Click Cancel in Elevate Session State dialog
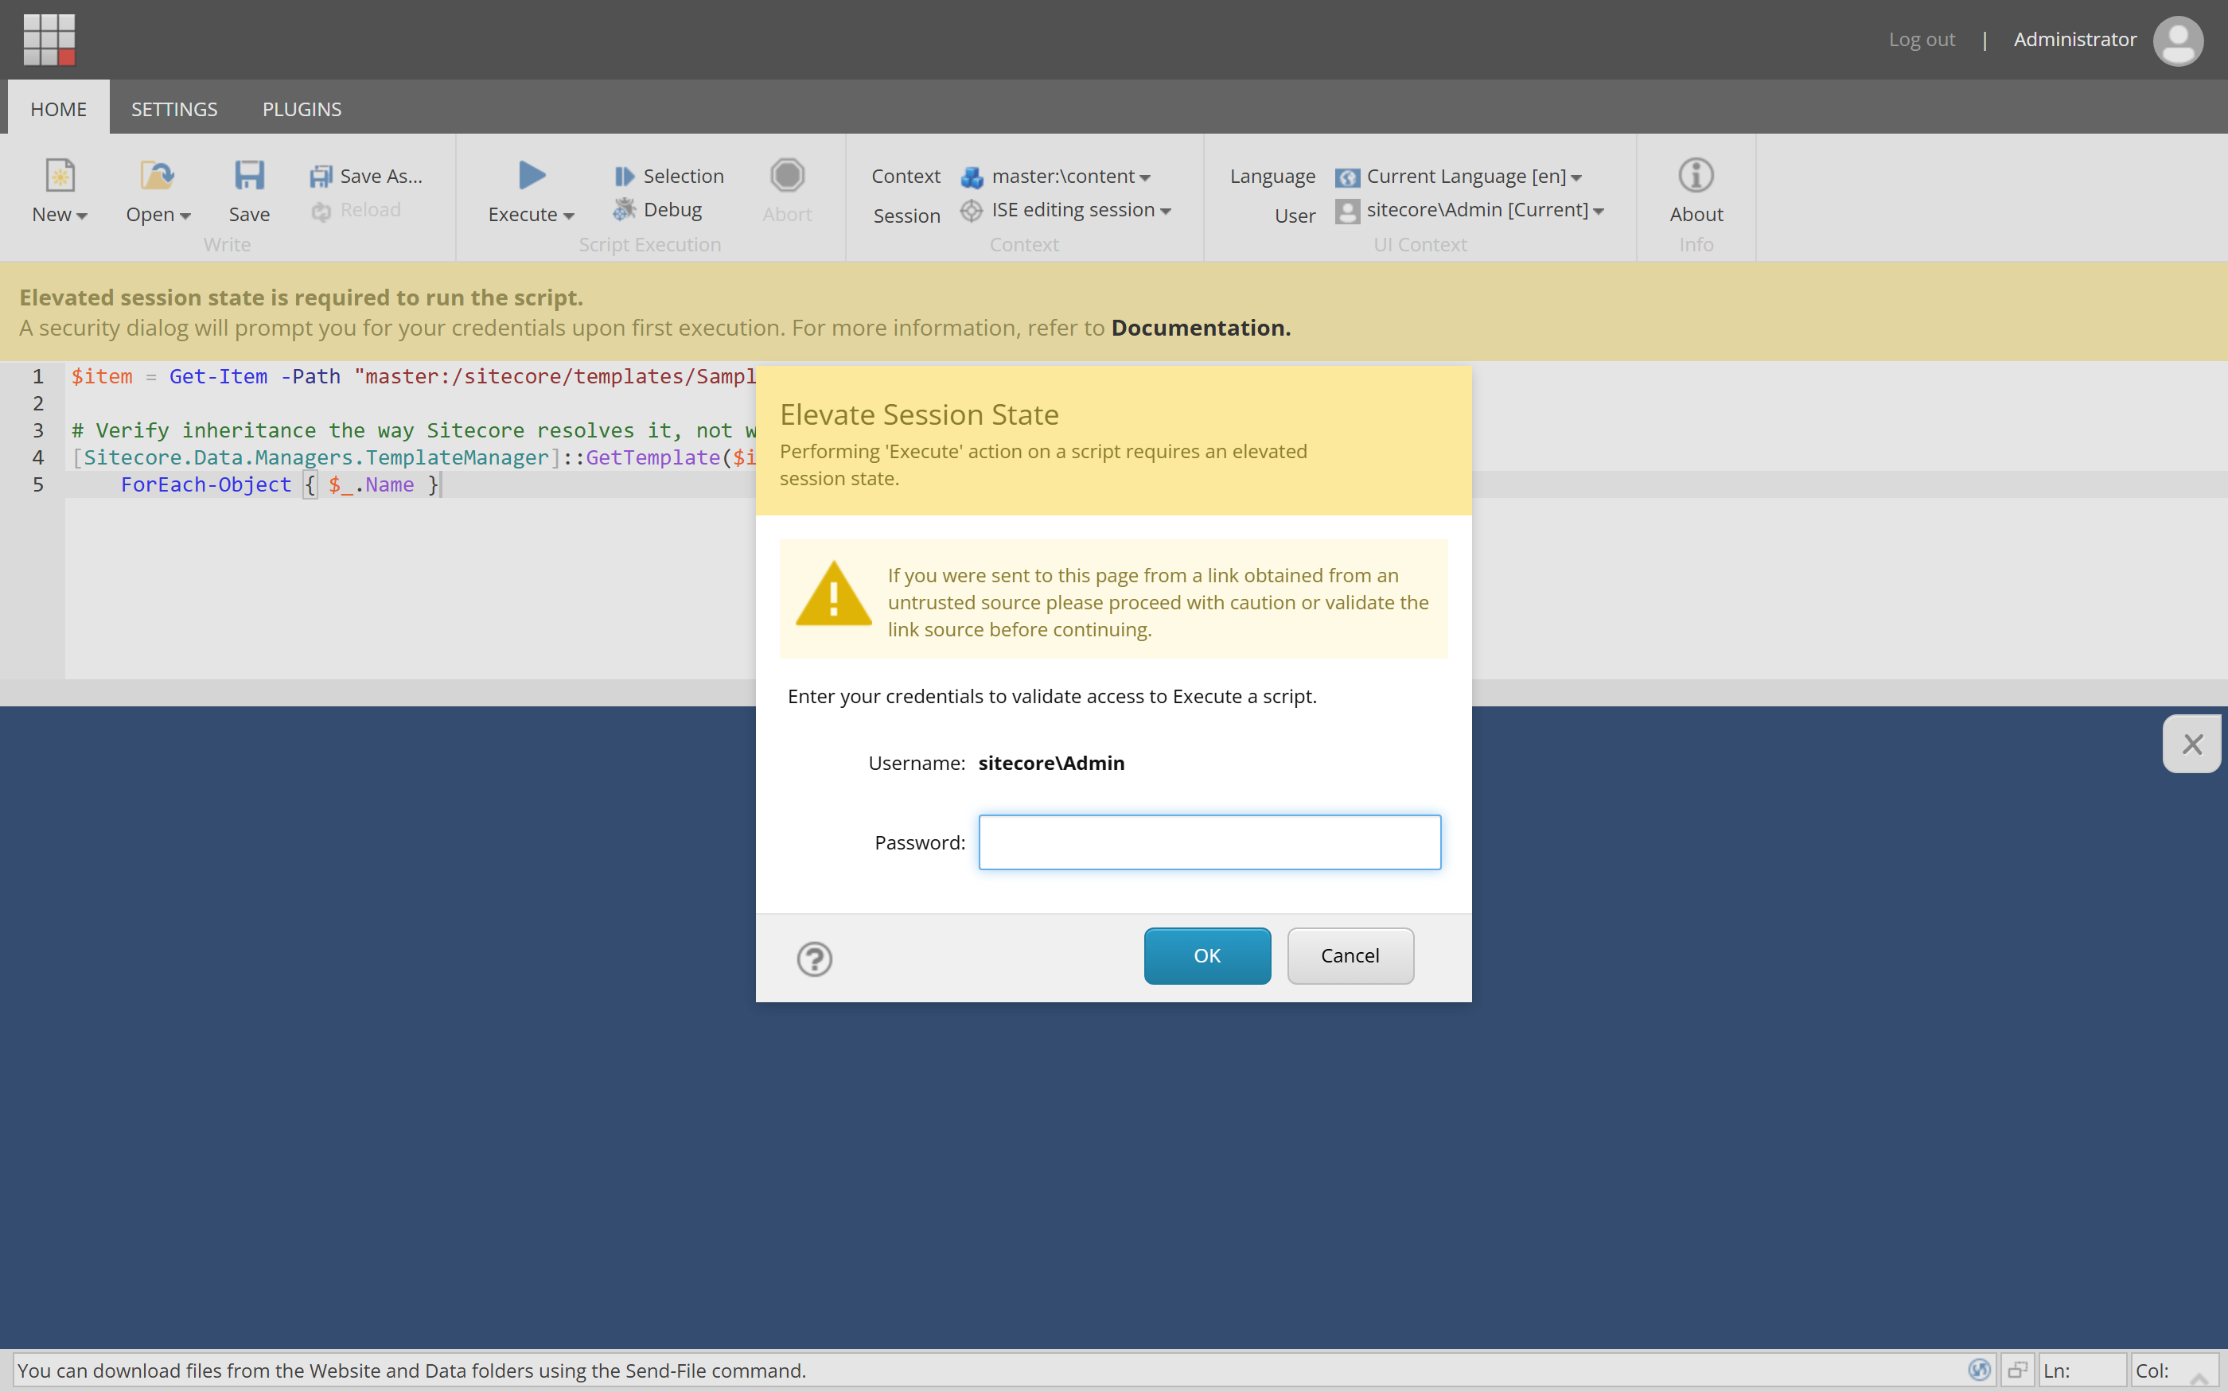The image size is (2228, 1392). coord(1350,955)
